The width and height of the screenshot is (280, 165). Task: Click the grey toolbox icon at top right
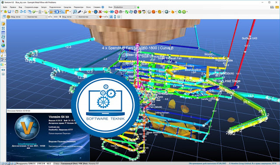[272, 7]
